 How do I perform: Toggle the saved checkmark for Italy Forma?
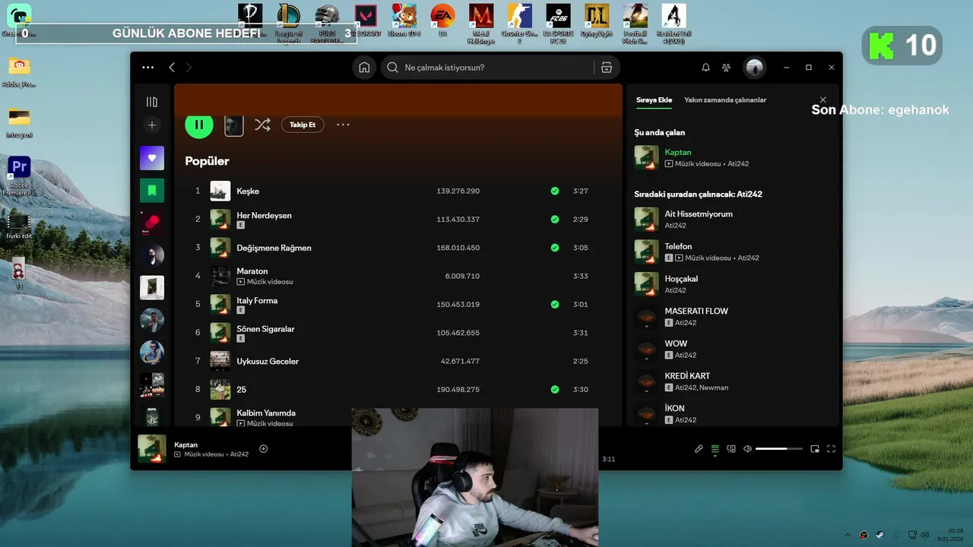[x=555, y=304]
